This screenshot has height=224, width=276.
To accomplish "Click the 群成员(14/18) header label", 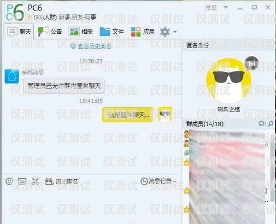I will [x=205, y=124].
